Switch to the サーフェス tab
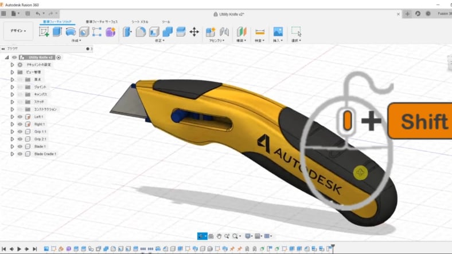The width and height of the screenshot is (452, 254). click(x=102, y=22)
